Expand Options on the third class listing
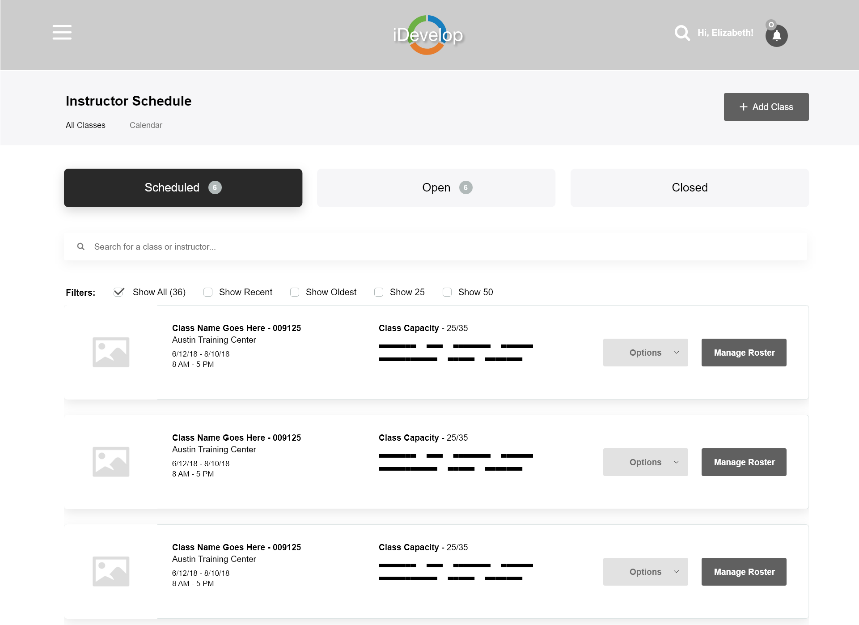This screenshot has height=625, width=859. tap(645, 572)
